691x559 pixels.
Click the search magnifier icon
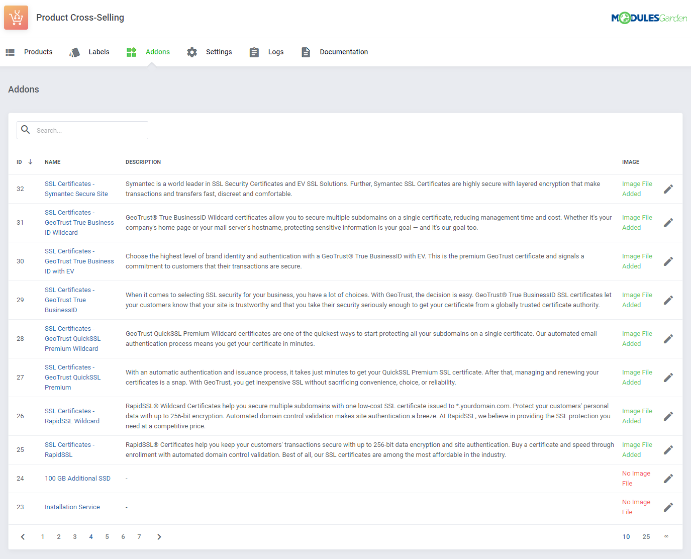[x=26, y=130]
